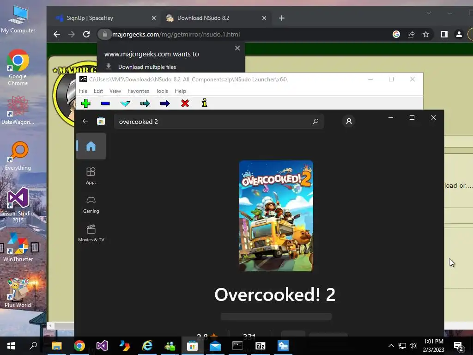Image resolution: width=473 pixels, height=355 pixels.
Task: Open Command Prompt from taskbar
Action: coord(238,346)
